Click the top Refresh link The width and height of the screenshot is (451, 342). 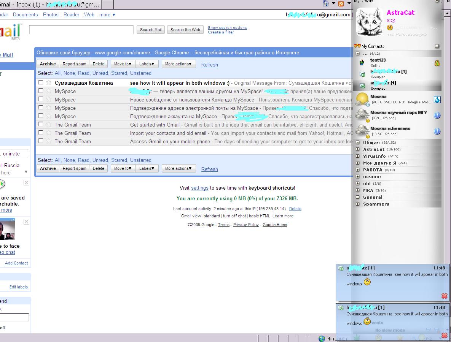click(x=209, y=65)
